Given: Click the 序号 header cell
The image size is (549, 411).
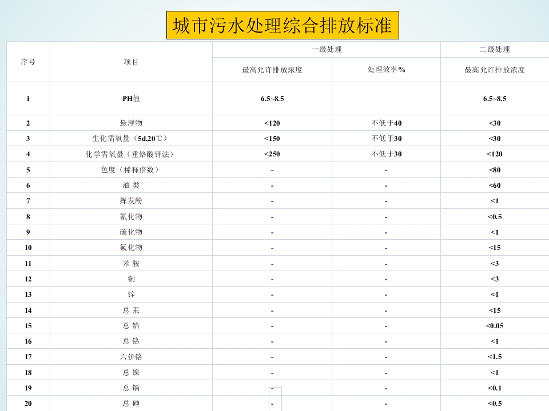Looking at the screenshot, I should tap(28, 62).
